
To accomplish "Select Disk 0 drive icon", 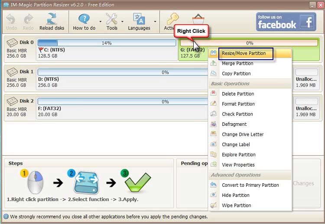I will 12,43.
